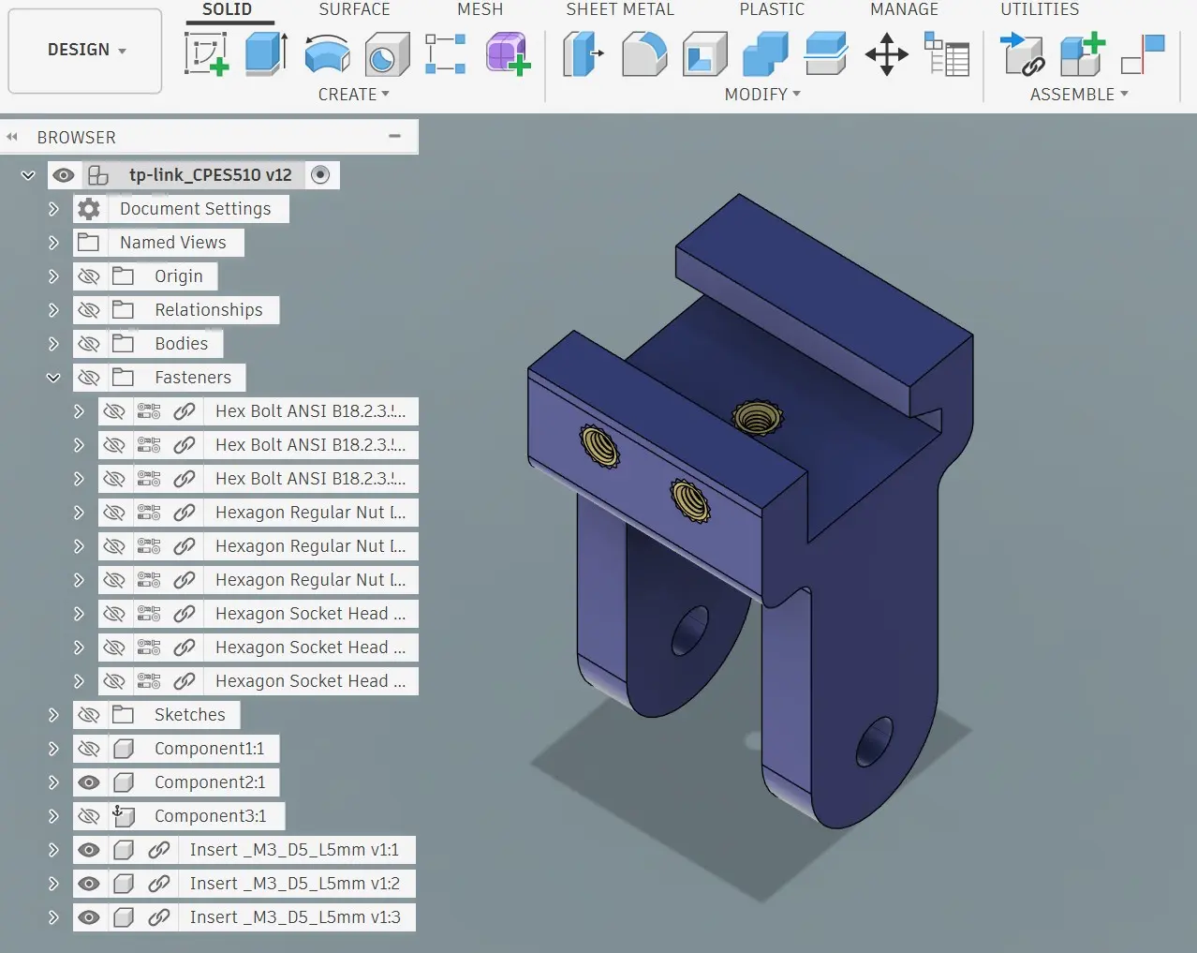Viewport: 1197px width, 953px height.
Task: Click the root assembly icon of tp-link_CPES510
Action: pyautogui.click(x=98, y=175)
